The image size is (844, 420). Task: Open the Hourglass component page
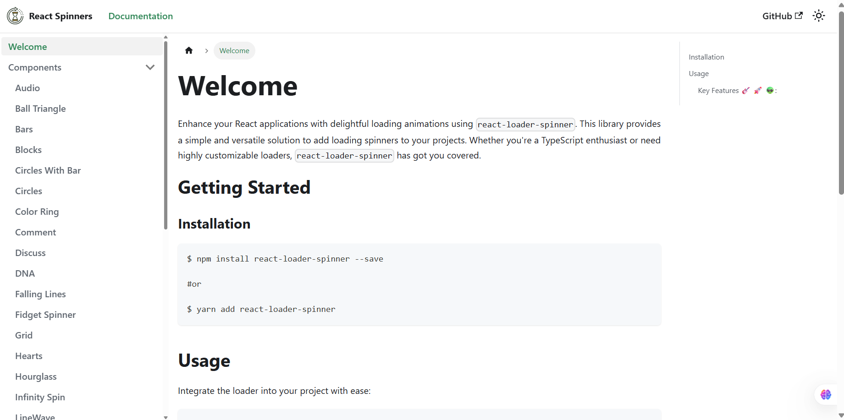(36, 376)
